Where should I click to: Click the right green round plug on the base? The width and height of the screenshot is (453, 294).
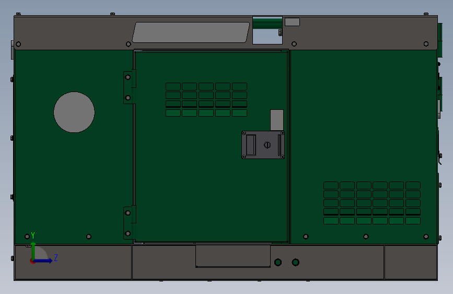click(296, 262)
